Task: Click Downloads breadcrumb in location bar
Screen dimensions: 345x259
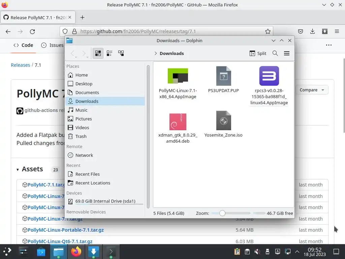Action: pos(171,53)
